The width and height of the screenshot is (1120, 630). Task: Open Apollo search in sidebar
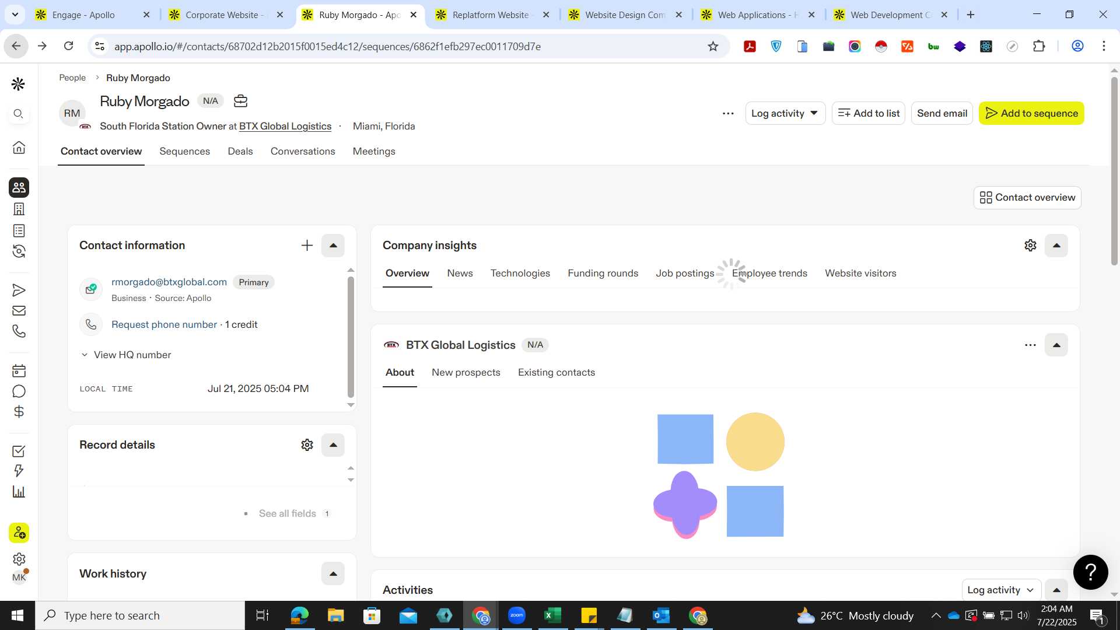(19, 114)
